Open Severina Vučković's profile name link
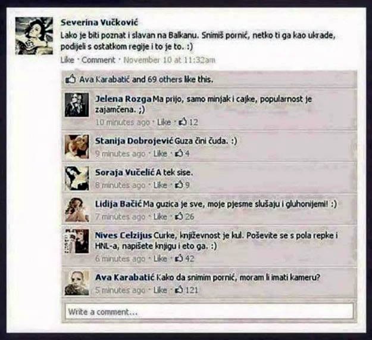 point(99,22)
